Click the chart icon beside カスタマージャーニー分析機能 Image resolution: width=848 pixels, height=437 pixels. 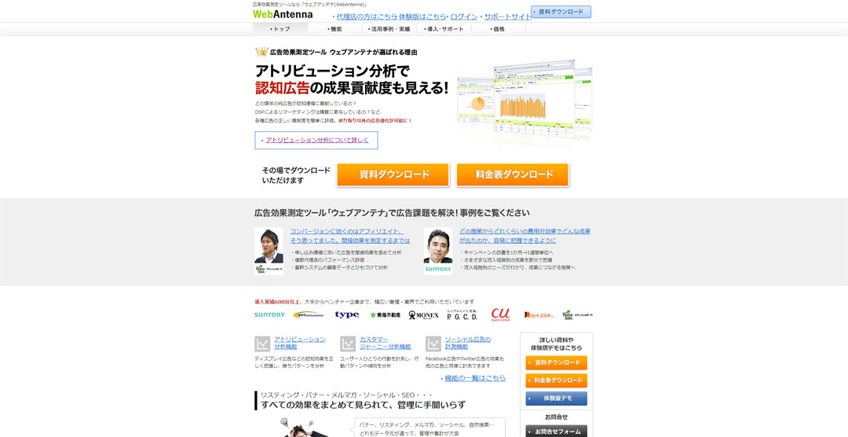tap(348, 343)
